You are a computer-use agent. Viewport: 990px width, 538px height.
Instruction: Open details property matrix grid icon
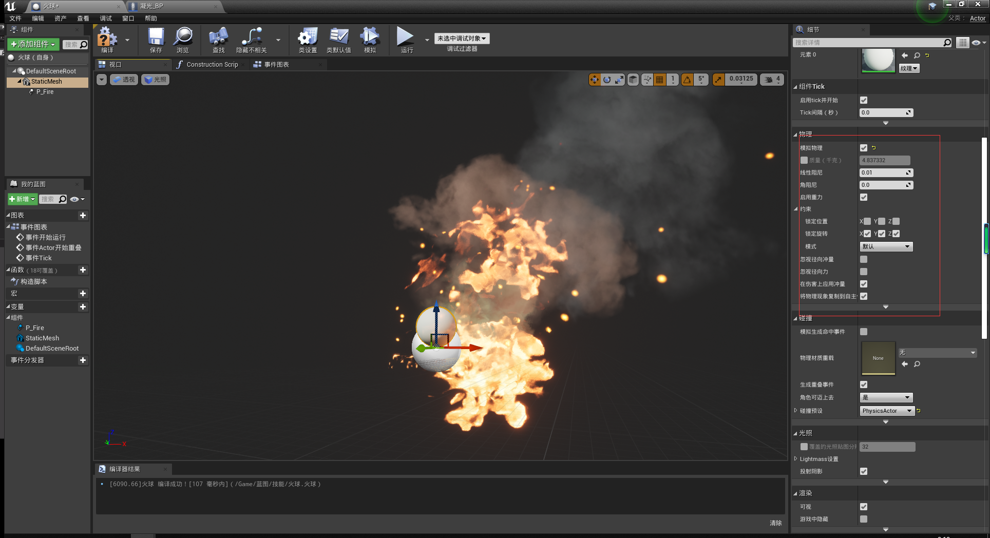(963, 43)
